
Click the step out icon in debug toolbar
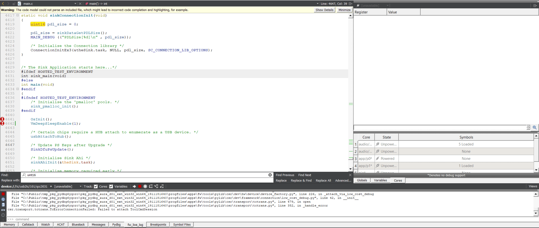[x=162, y=186]
